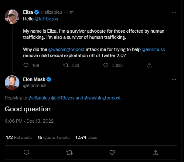184x162 pixels.
Task: Retweet Eliza's tweet with 653 retweets
Action: 65,65
